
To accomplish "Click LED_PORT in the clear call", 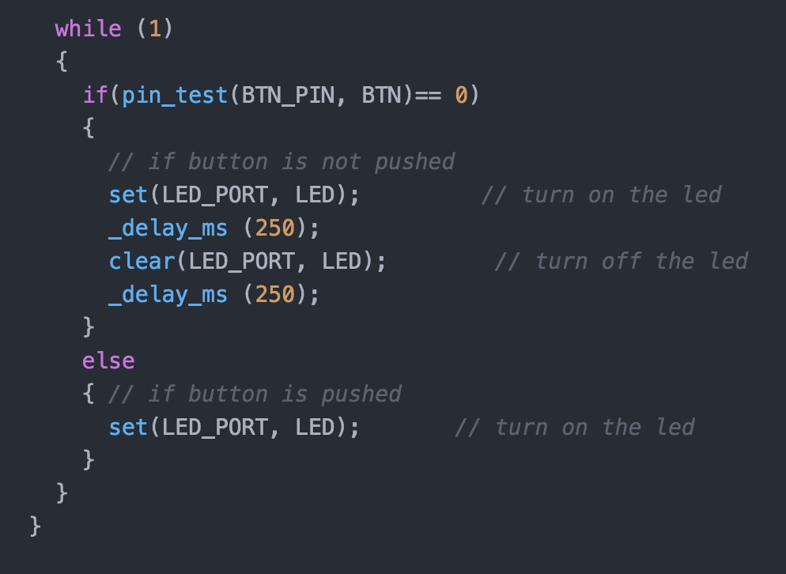I will tap(242, 261).
